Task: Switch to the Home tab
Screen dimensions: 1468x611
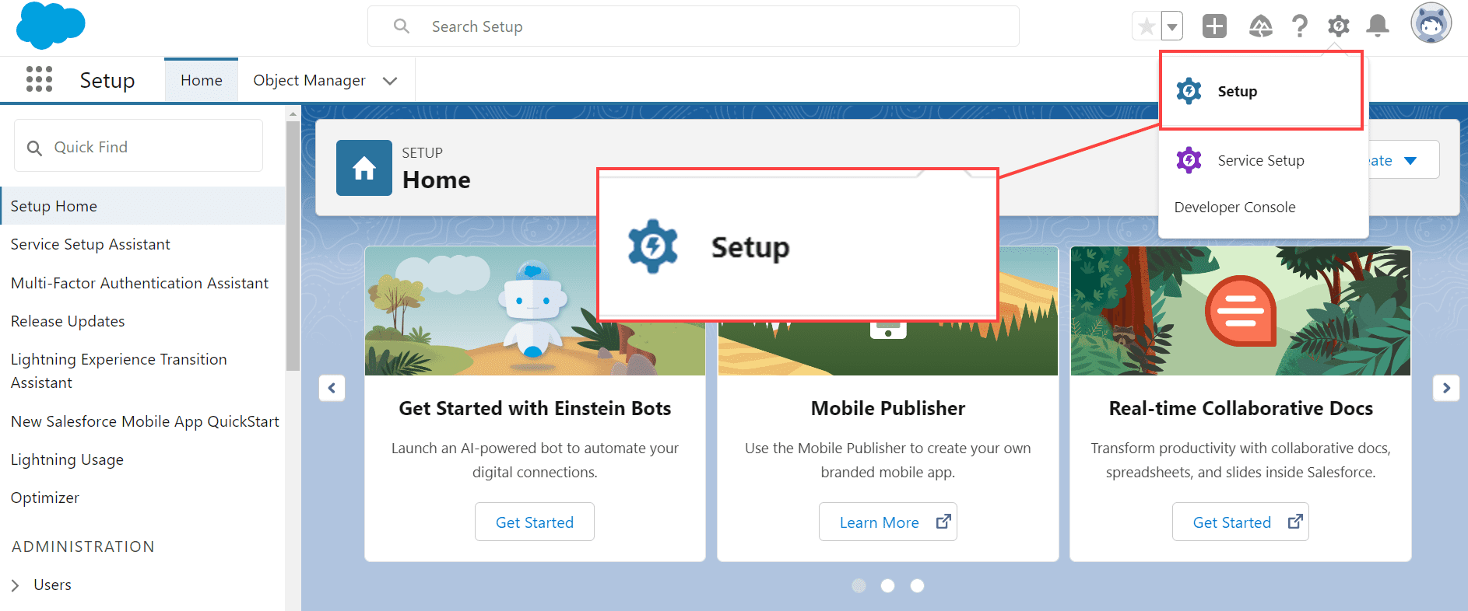Action: (202, 80)
